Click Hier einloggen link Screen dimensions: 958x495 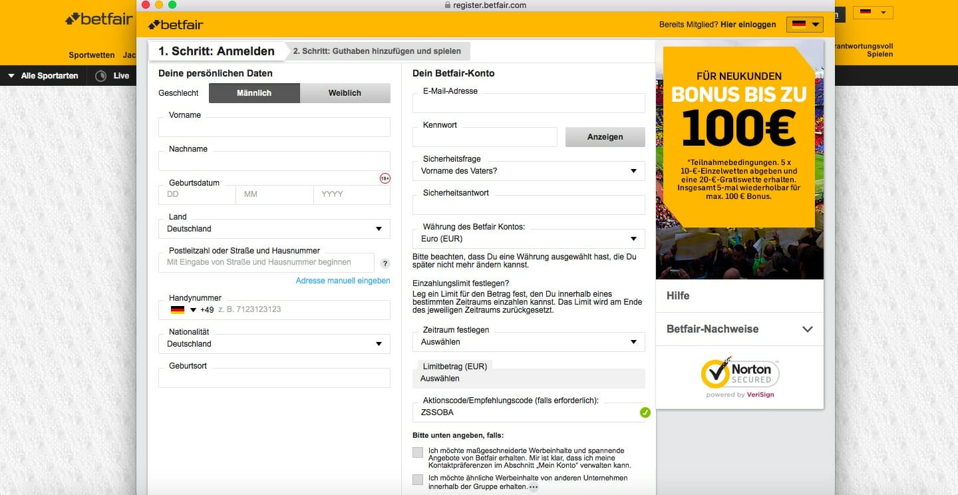(x=748, y=25)
